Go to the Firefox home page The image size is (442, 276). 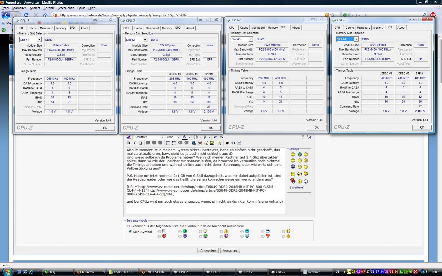click(x=45, y=15)
